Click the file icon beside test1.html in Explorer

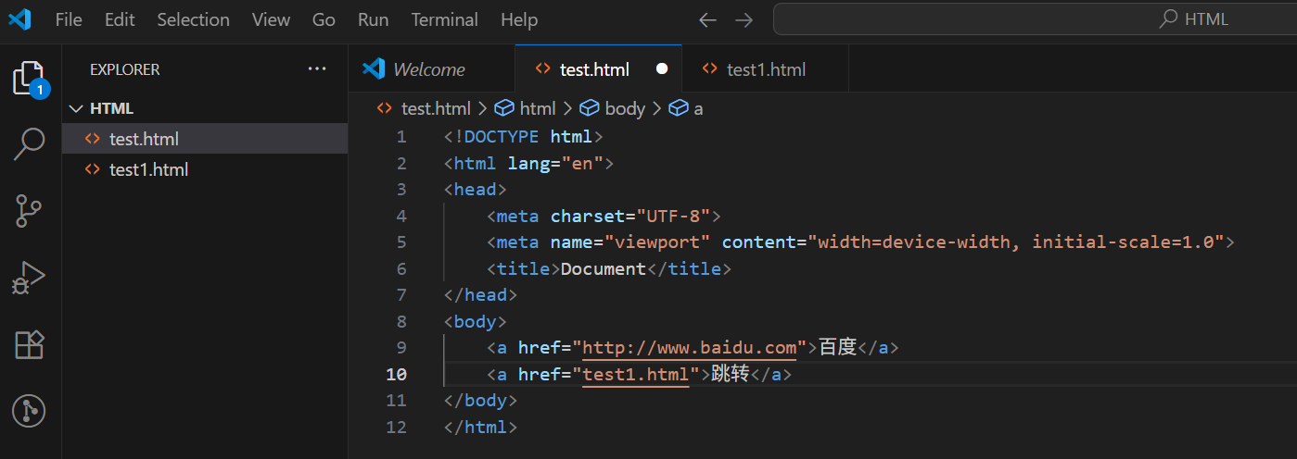coord(92,170)
